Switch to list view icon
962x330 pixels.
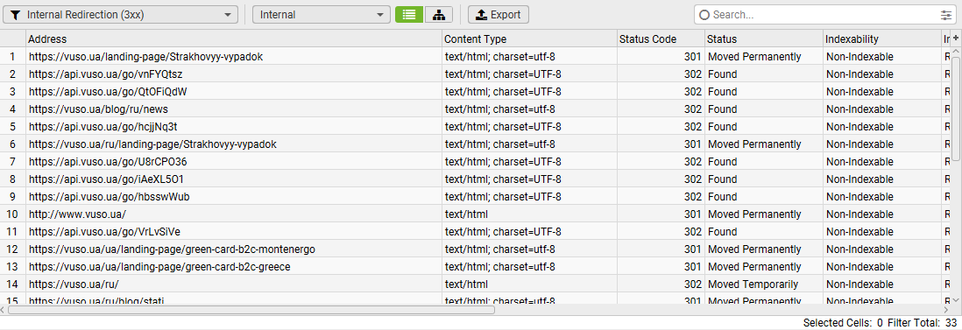point(409,15)
